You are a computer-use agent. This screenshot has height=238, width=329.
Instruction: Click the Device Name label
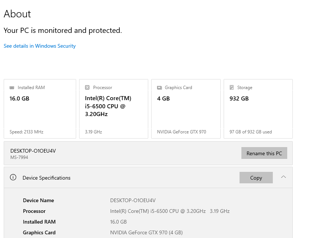click(x=38, y=200)
